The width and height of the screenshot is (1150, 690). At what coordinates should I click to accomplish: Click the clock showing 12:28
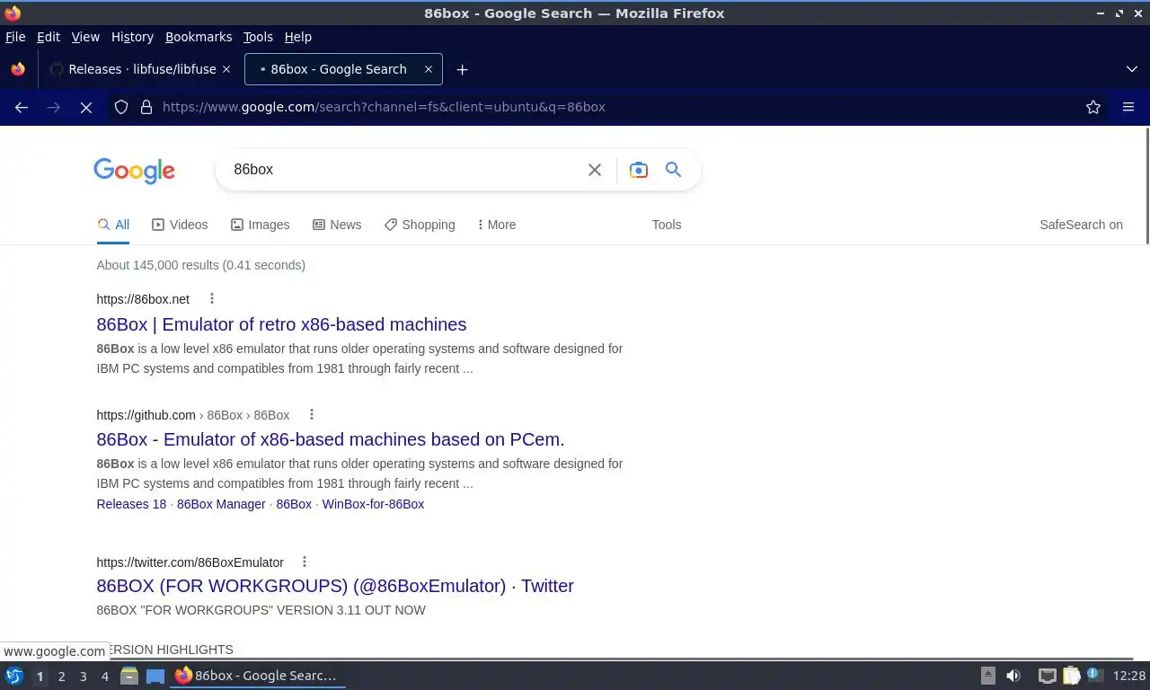[x=1129, y=676]
